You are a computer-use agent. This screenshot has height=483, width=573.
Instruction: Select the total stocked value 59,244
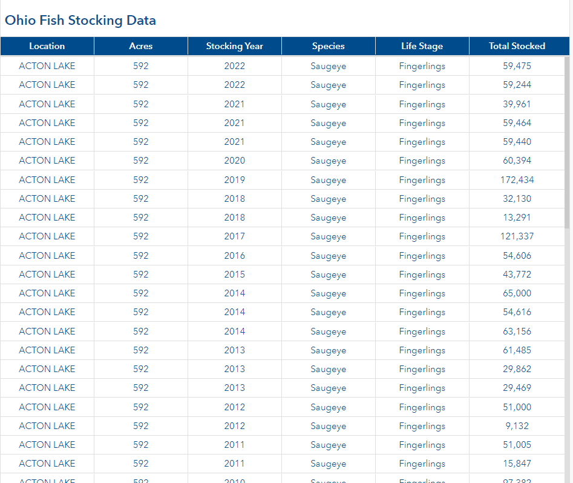tap(517, 85)
